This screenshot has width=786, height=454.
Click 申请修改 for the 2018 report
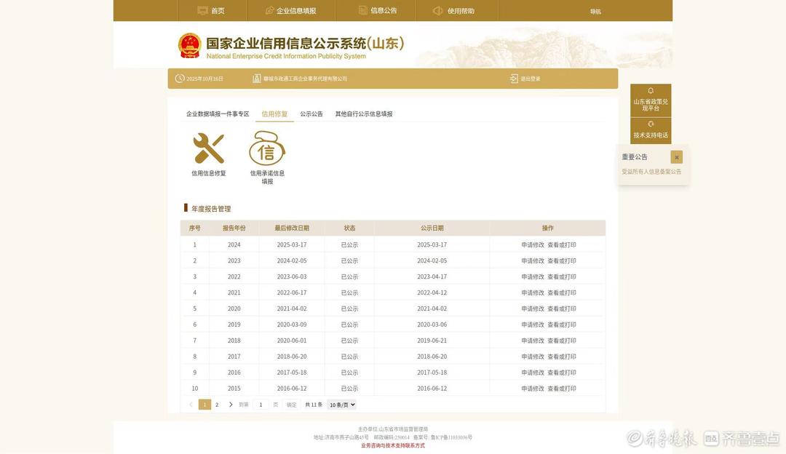(532, 340)
